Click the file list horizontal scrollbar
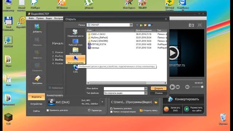The height and width of the screenshot is (131, 233). [x=118, y=83]
